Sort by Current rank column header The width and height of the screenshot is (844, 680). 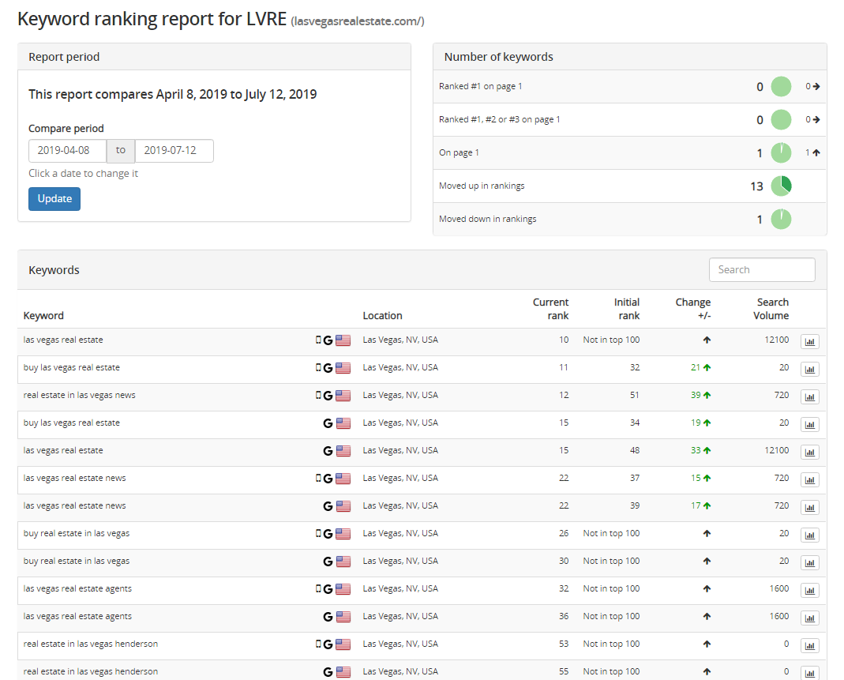(x=550, y=309)
